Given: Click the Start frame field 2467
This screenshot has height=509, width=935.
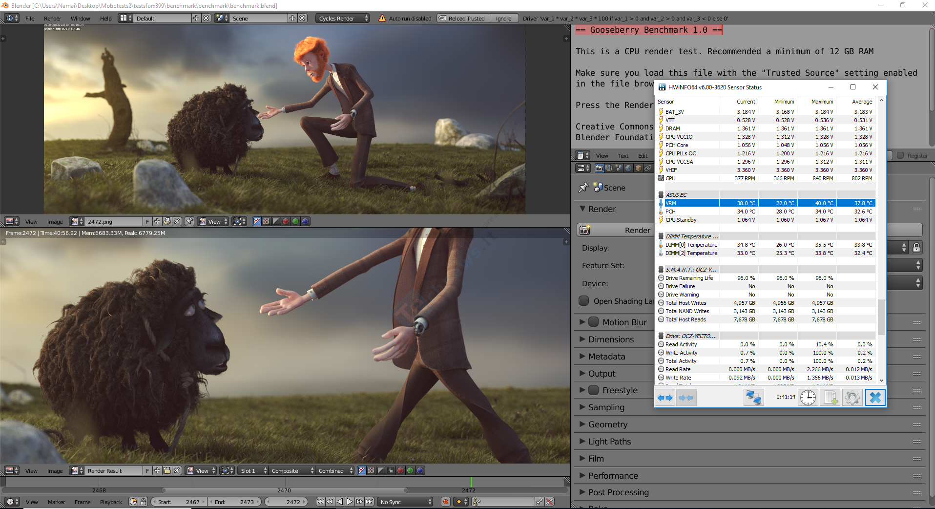Looking at the screenshot, I should (179, 502).
